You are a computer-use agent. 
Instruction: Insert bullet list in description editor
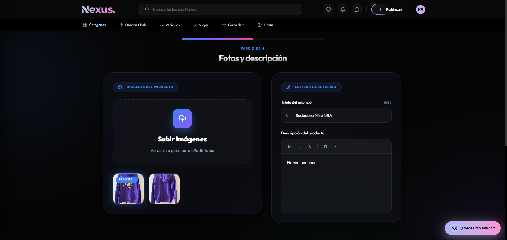click(x=335, y=146)
